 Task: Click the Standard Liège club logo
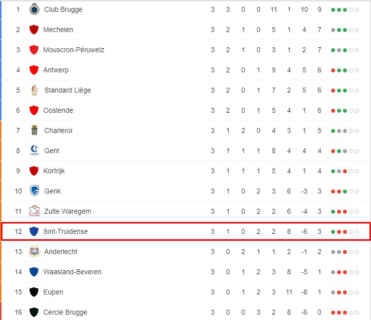(x=34, y=90)
